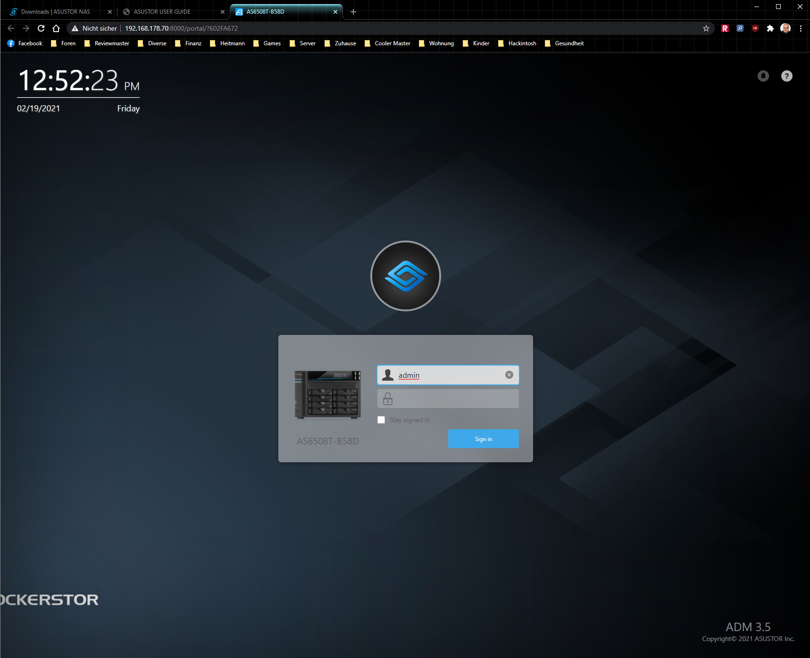The width and height of the screenshot is (810, 658).
Task: Reload the current page
Action: (x=41, y=28)
